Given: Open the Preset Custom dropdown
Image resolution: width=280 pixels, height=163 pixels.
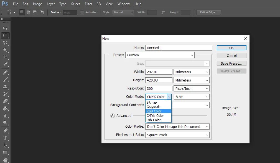Looking at the screenshot, I should [160, 55].
